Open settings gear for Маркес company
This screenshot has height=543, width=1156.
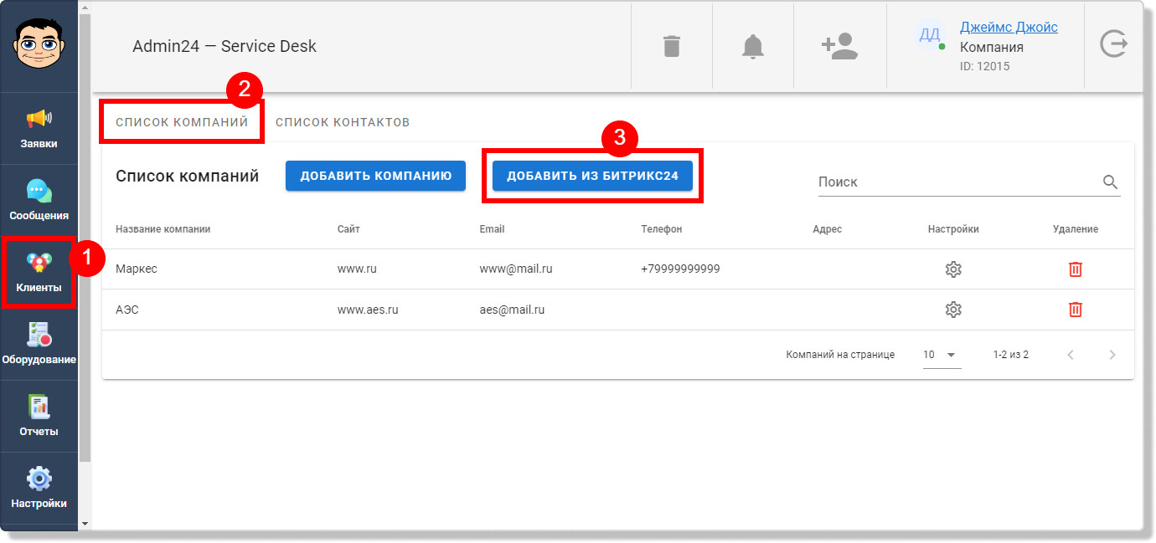point(953,269)
